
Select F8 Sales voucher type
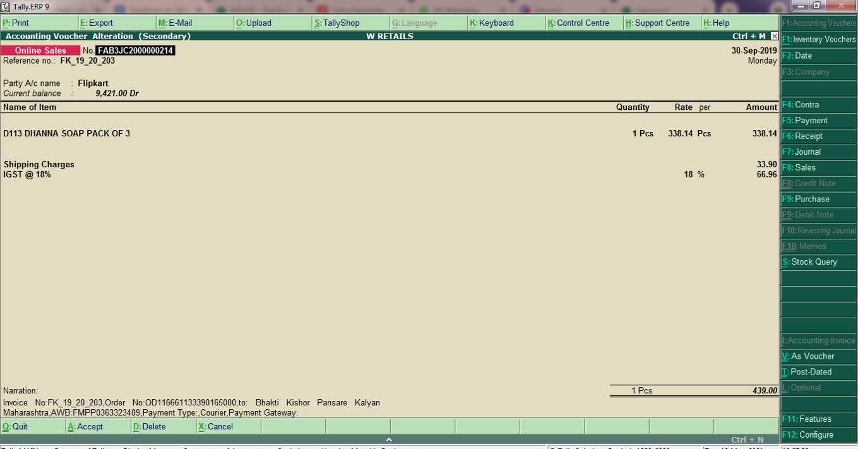819,168
